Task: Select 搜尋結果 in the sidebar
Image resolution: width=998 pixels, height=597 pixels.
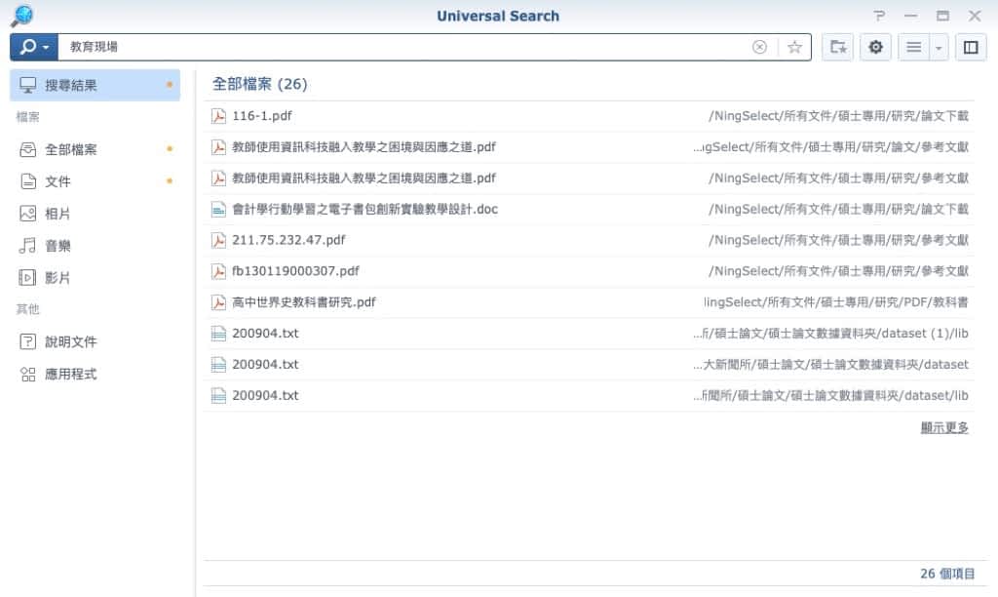Action: 95,86
